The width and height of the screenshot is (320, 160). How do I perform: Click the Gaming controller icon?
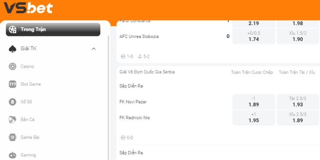pos(12,155)
